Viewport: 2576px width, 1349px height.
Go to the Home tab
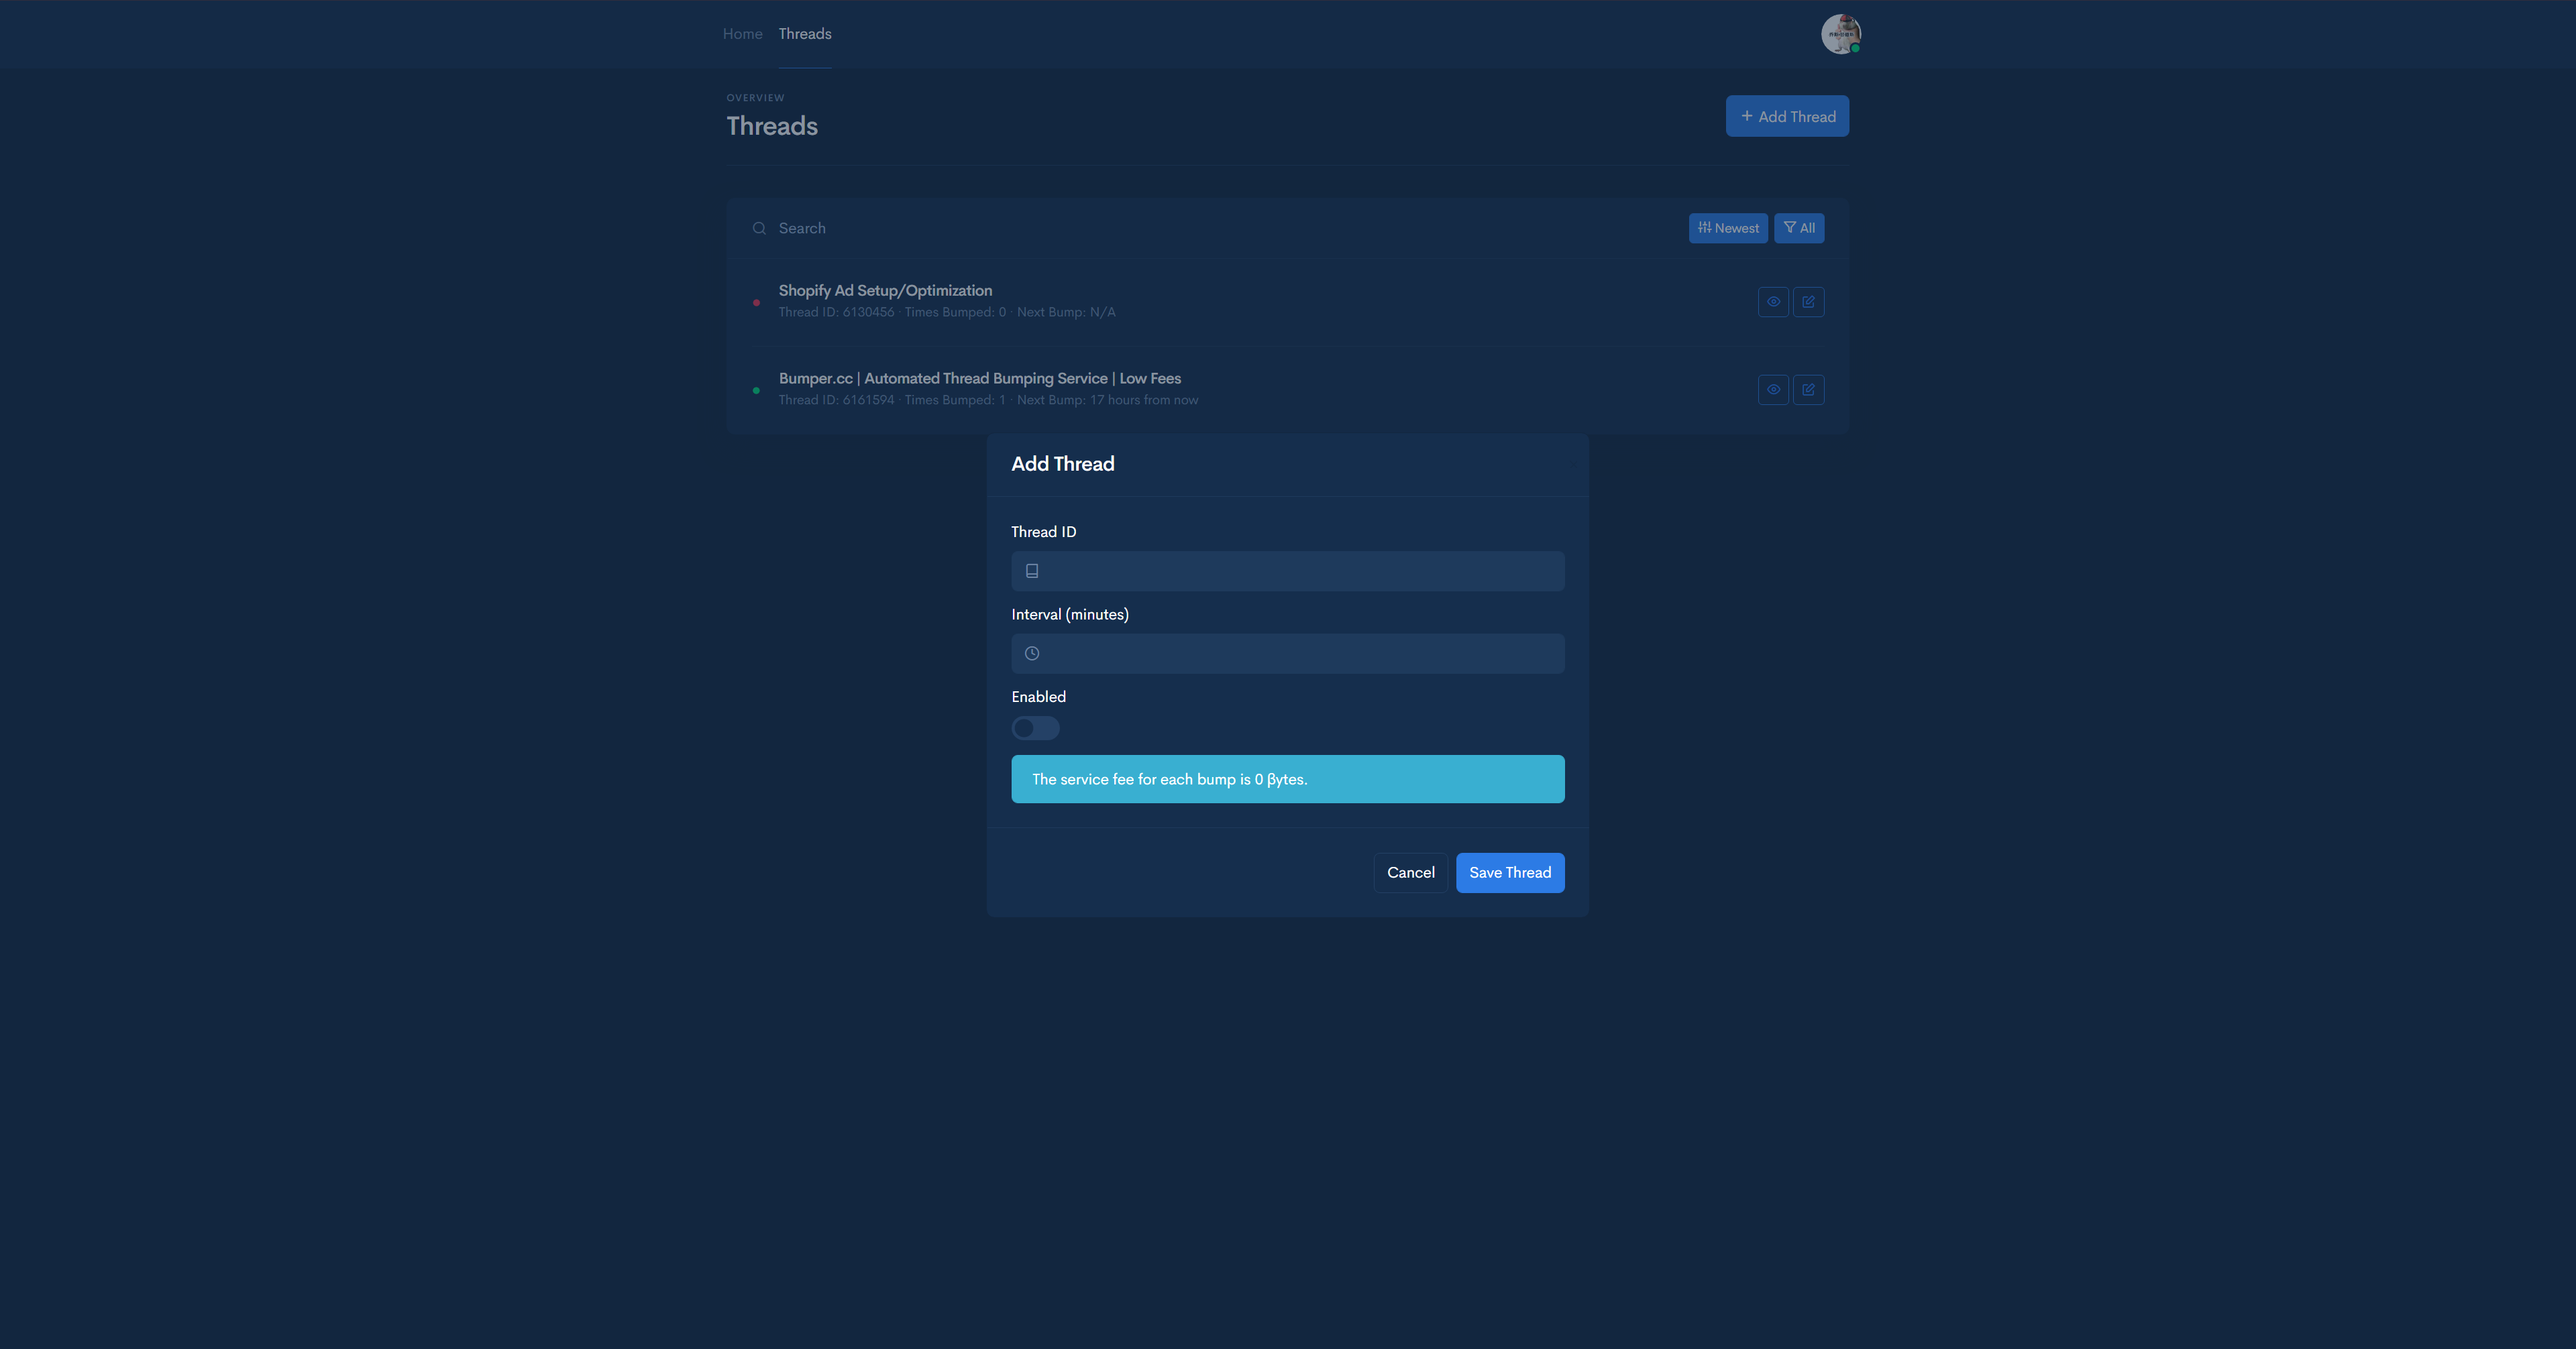[x=742, y=34]
